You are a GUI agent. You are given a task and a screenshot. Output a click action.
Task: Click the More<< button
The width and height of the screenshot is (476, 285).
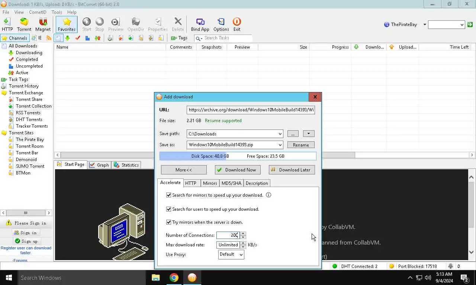click(x=184, y=170)
